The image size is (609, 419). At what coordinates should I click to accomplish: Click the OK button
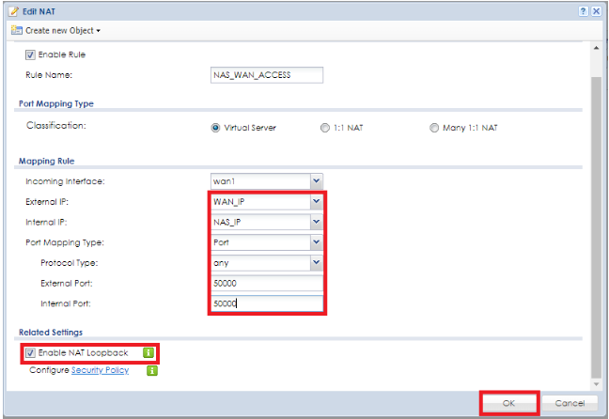pos(508,403)
